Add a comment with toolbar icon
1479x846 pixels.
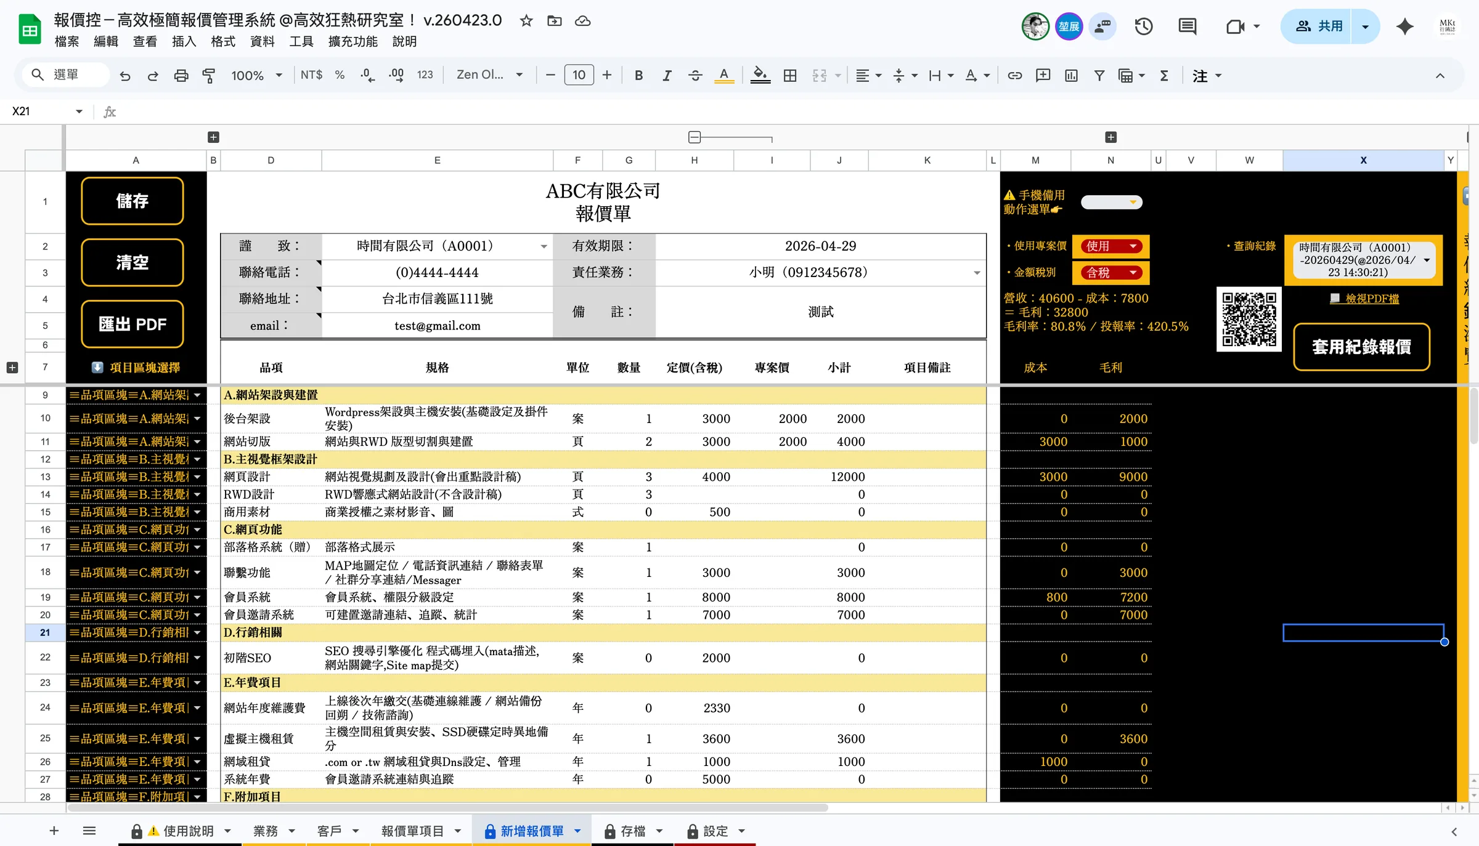click(x=1043, y=75)
